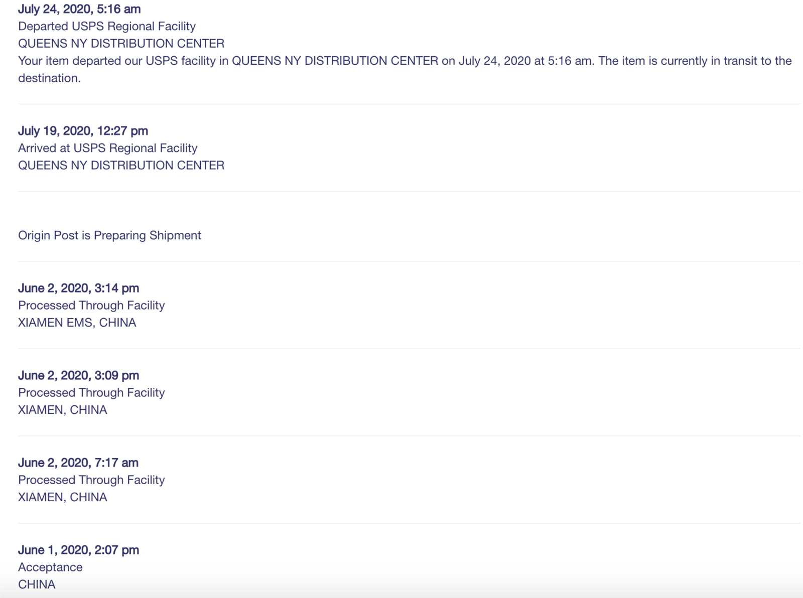
Task: Click the 'QUEENS NY DISTRIBUTION CENTER' line under Arrived
Action: click(121, 165)
